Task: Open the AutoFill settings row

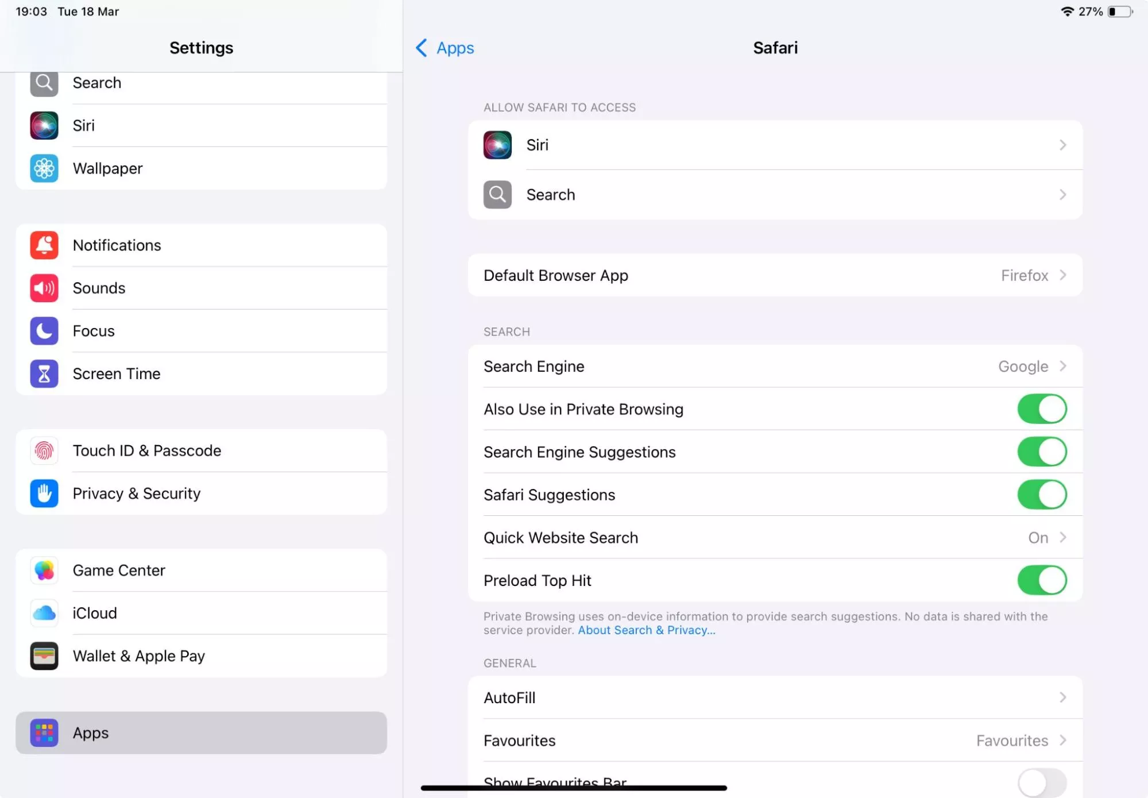Action: pos(775,698)
